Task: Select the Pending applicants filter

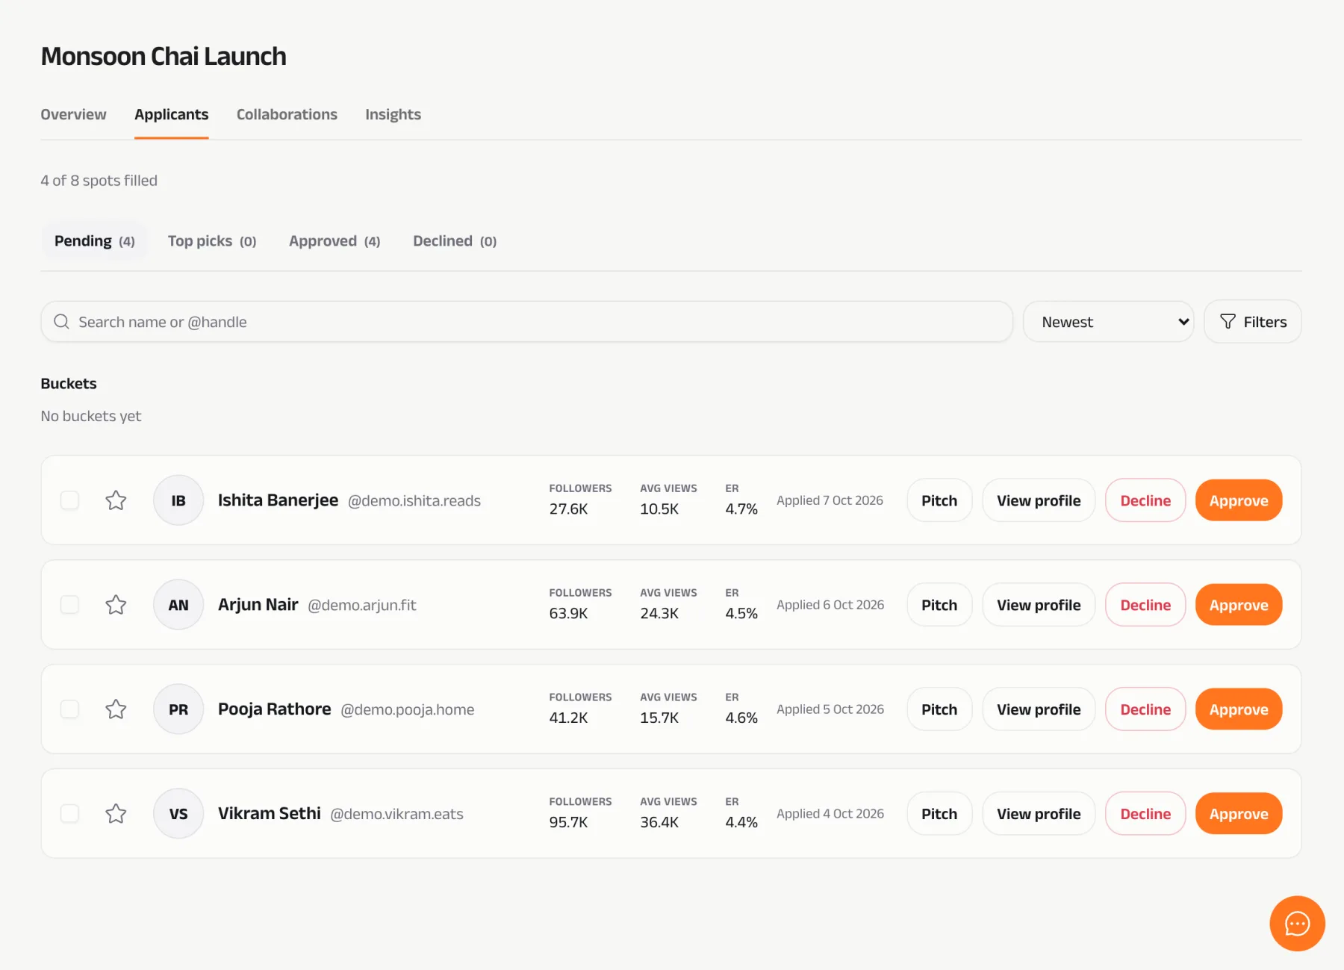Action: (x=94, y=241)
